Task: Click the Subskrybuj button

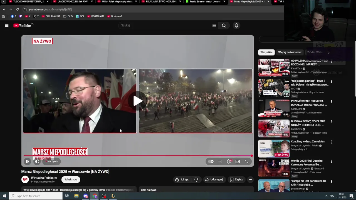Action: click(71, 179)
